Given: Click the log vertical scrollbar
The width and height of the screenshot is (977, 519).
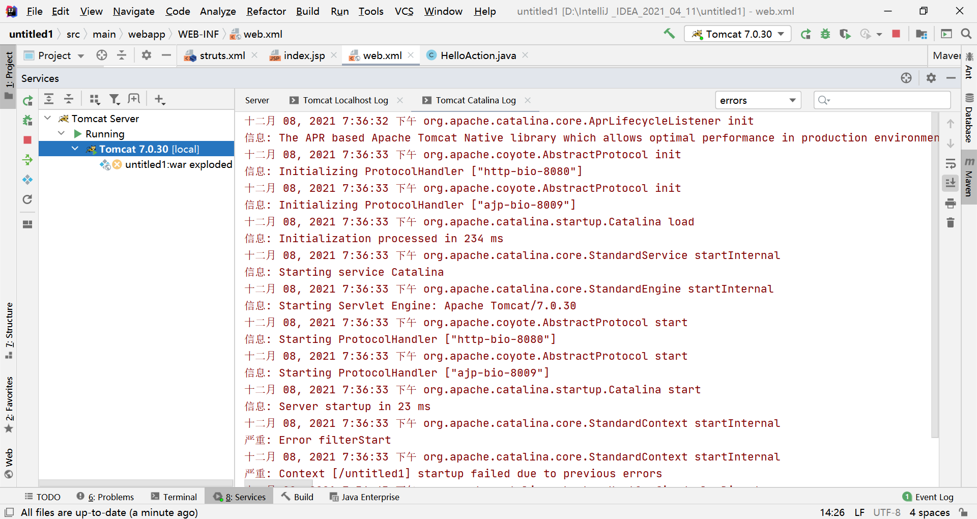Looking at the screenshot, I should 935,275.
